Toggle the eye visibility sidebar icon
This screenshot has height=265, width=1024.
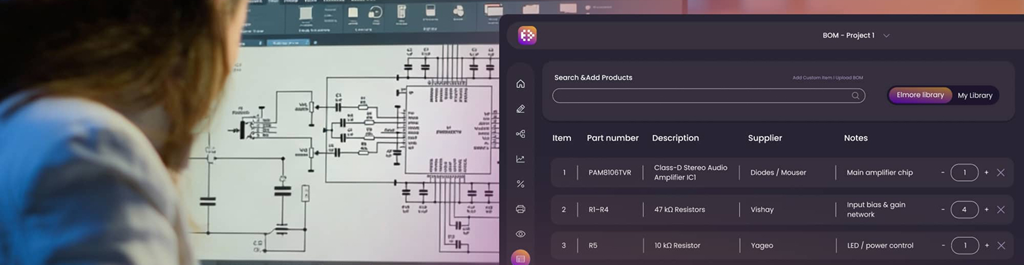click(520, 234)
